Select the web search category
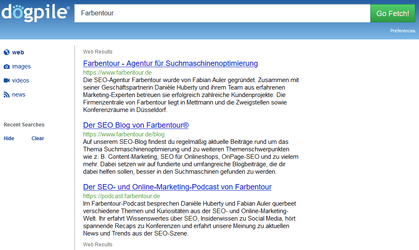 click(x=18, y=52)
